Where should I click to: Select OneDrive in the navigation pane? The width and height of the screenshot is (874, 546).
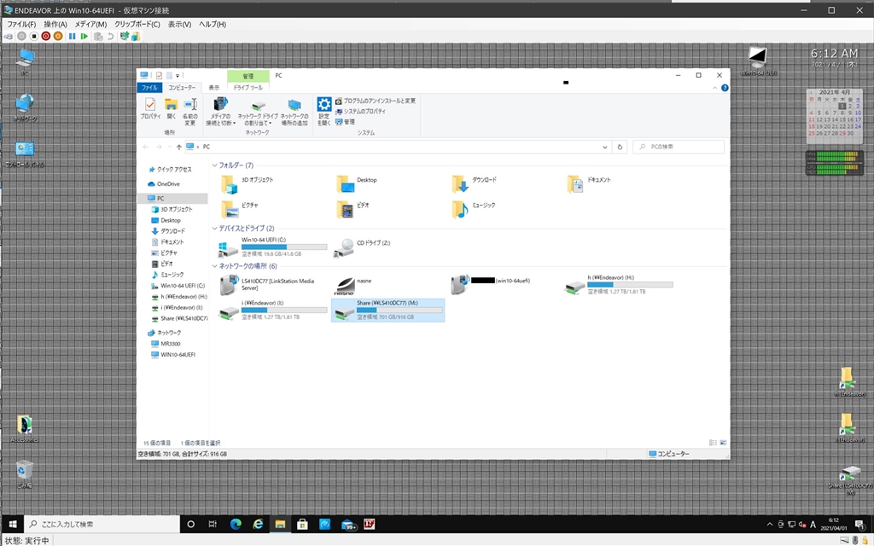[164, 184]
